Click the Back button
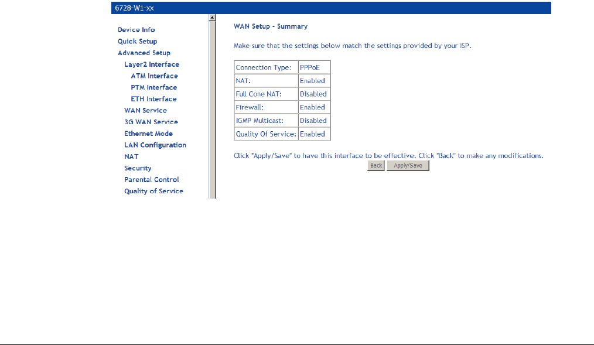 click(376, 166)
